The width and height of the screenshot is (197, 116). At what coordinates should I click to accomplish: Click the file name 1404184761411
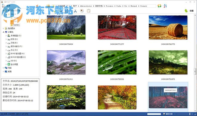pyautogui.click(x=66, y=79)
